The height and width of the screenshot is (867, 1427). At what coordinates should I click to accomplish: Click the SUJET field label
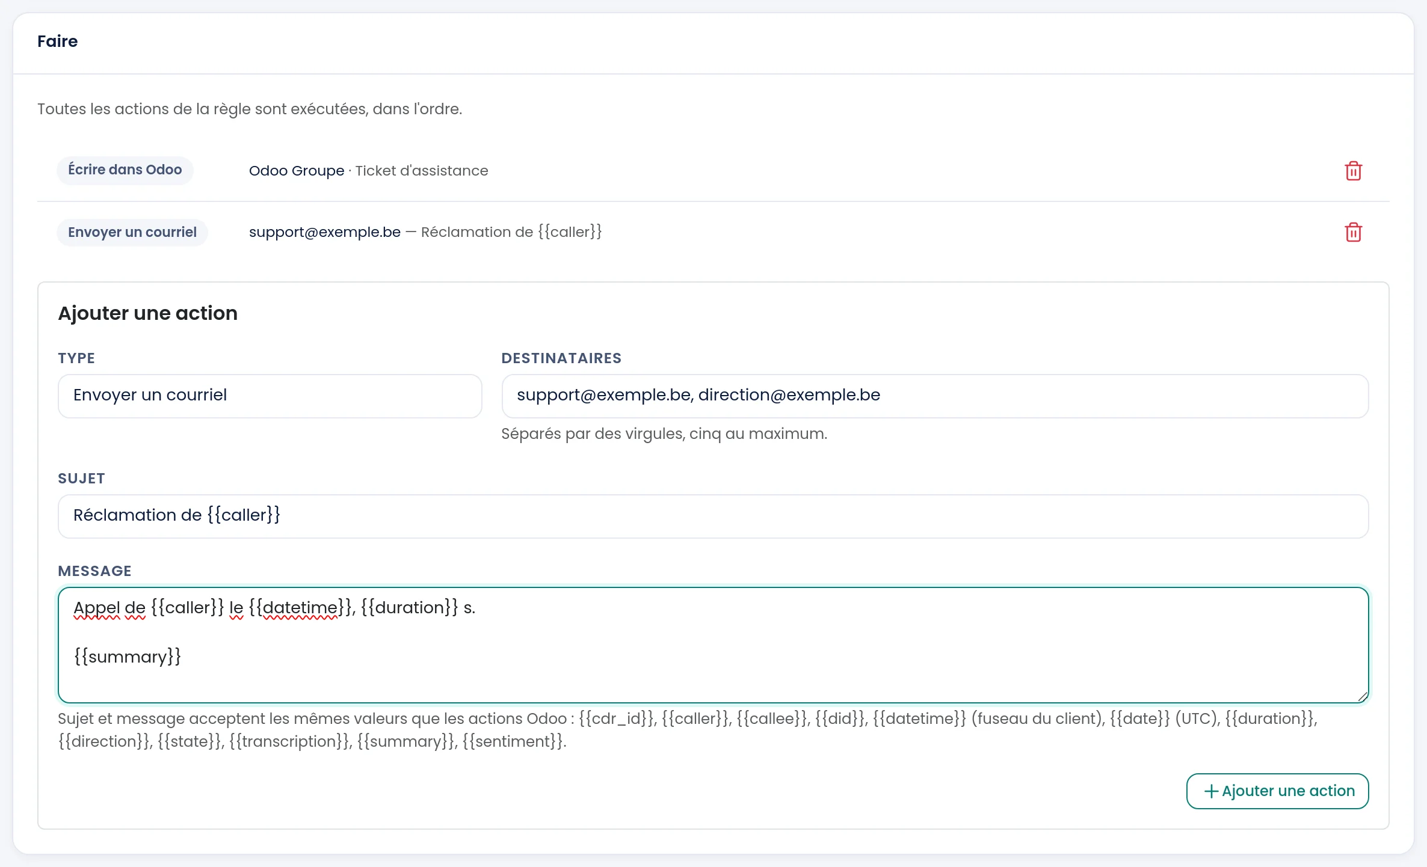click(81, 478)
